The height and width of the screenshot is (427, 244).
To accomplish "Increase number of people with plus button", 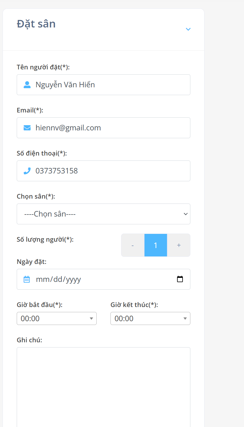I will (x=179, y=245).
